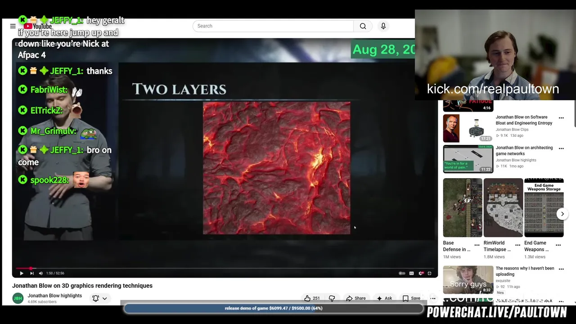This screenshot has width=576, height=324.
Task: Open Software Bloat and Engineering Entropy video thumbnail
Action: coord(468,128)
